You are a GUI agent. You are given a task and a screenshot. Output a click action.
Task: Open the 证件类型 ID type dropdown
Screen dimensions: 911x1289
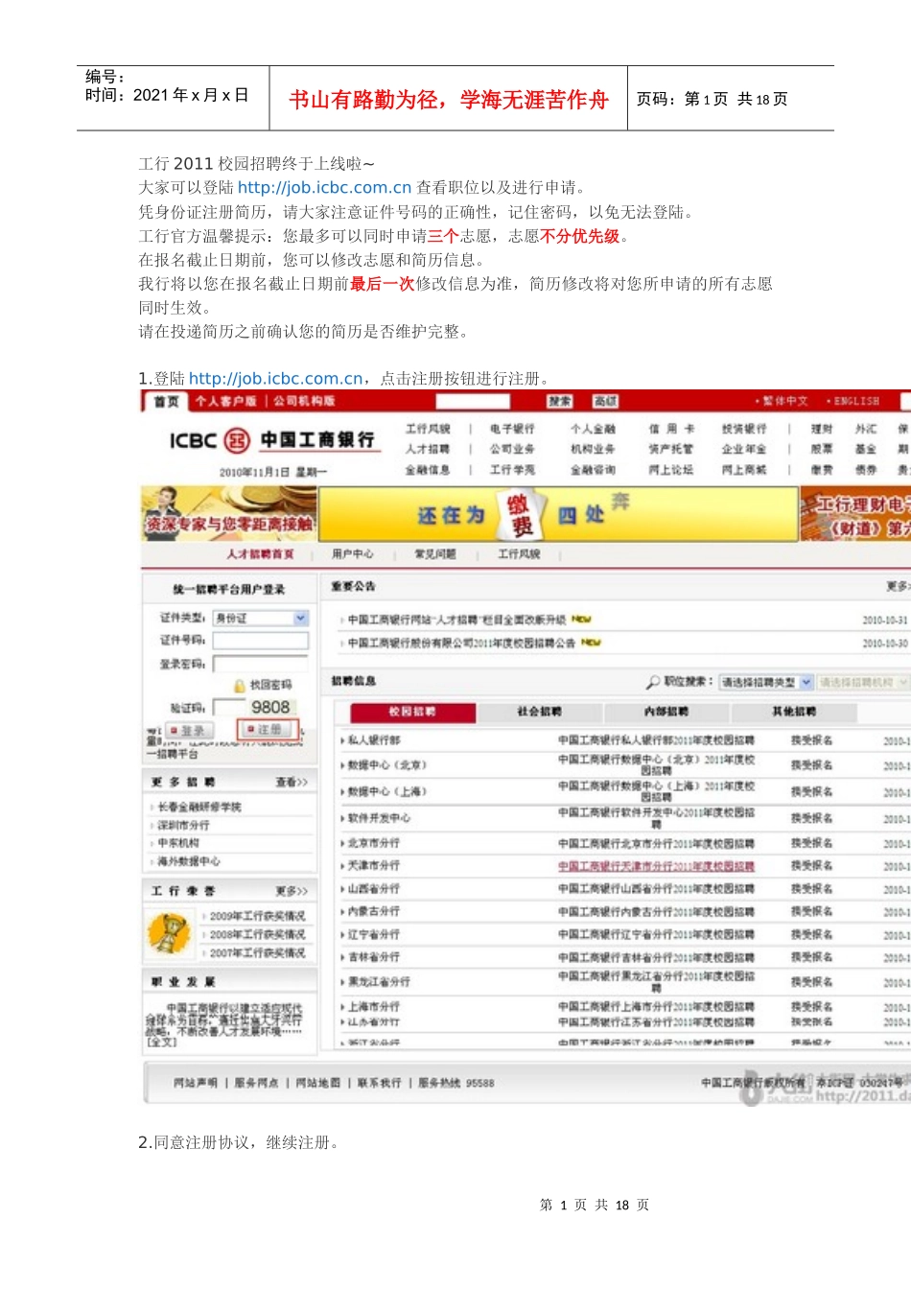[x=261, y=619]
